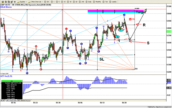
Task: Click the 05/23 date axis label
Action: point(36,103)
